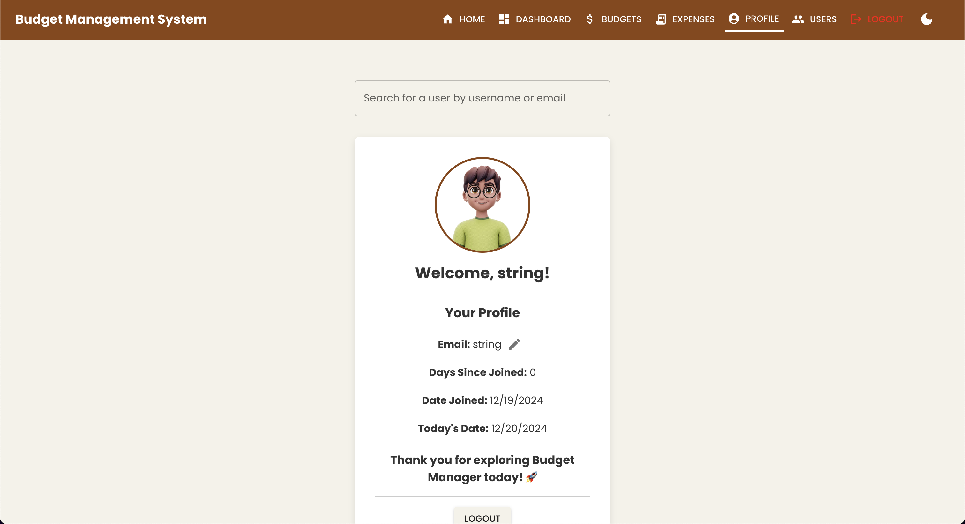The height and width of the screenshot is (524, 965).
Task: Click the red Logout arrow icon
Action: pos(856,19)
